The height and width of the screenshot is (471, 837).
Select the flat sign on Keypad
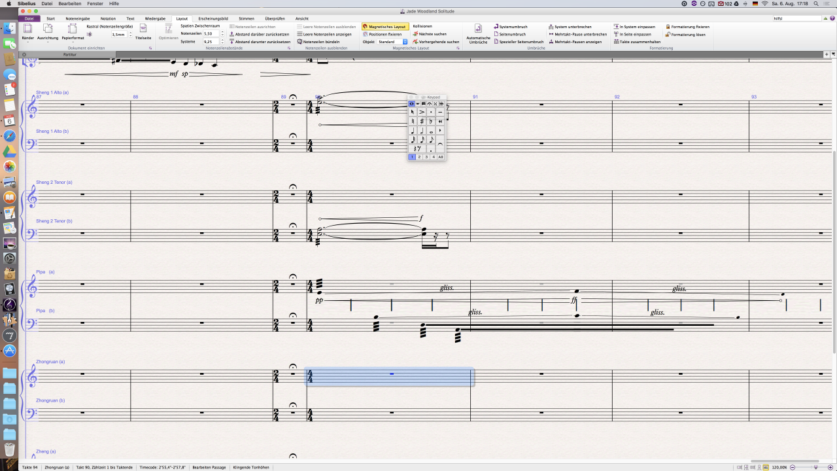click(431, 121)
